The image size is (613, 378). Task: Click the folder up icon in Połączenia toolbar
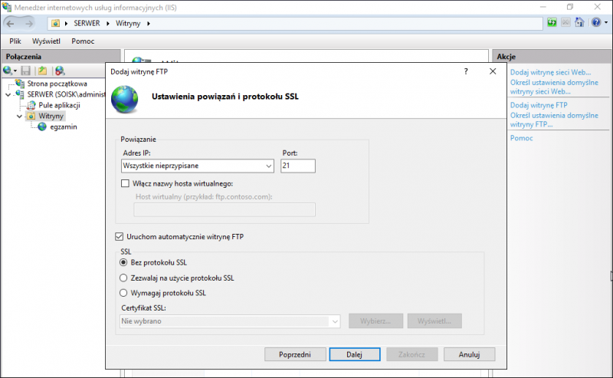(x=42, y=71)
